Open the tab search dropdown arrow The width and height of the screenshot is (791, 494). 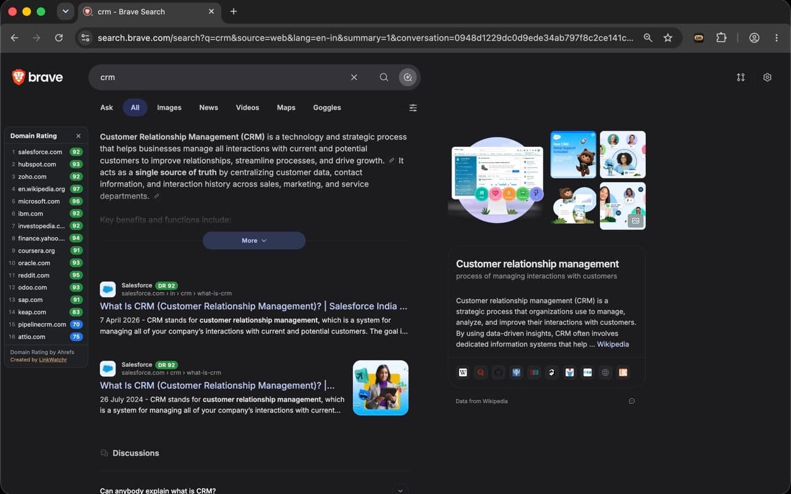coord(65,11)
